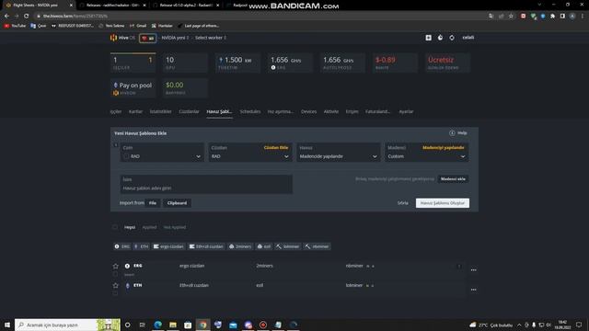Filter list by the Eth+zil cüzdan tag
Image resolution: width=589 pixels, height=331 pixels.
(x=206, y=246)
